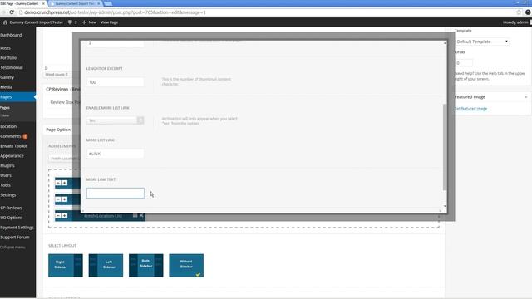Click scroll-up arrow of the modal scrollbar

coord(445,43)
